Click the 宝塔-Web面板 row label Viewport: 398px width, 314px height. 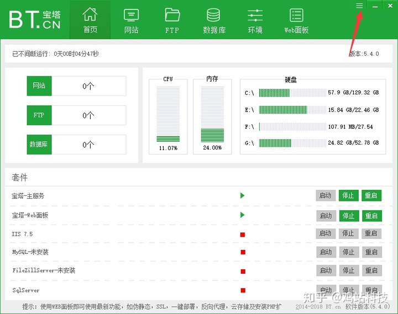pyautogui.click(x=30, y=215)
